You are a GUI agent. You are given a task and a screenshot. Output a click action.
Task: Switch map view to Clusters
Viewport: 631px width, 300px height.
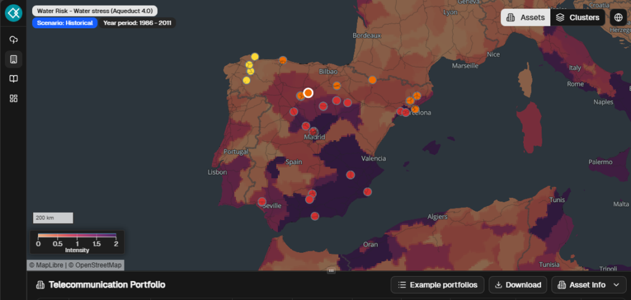pyautogui.click(x=577, y=17)
